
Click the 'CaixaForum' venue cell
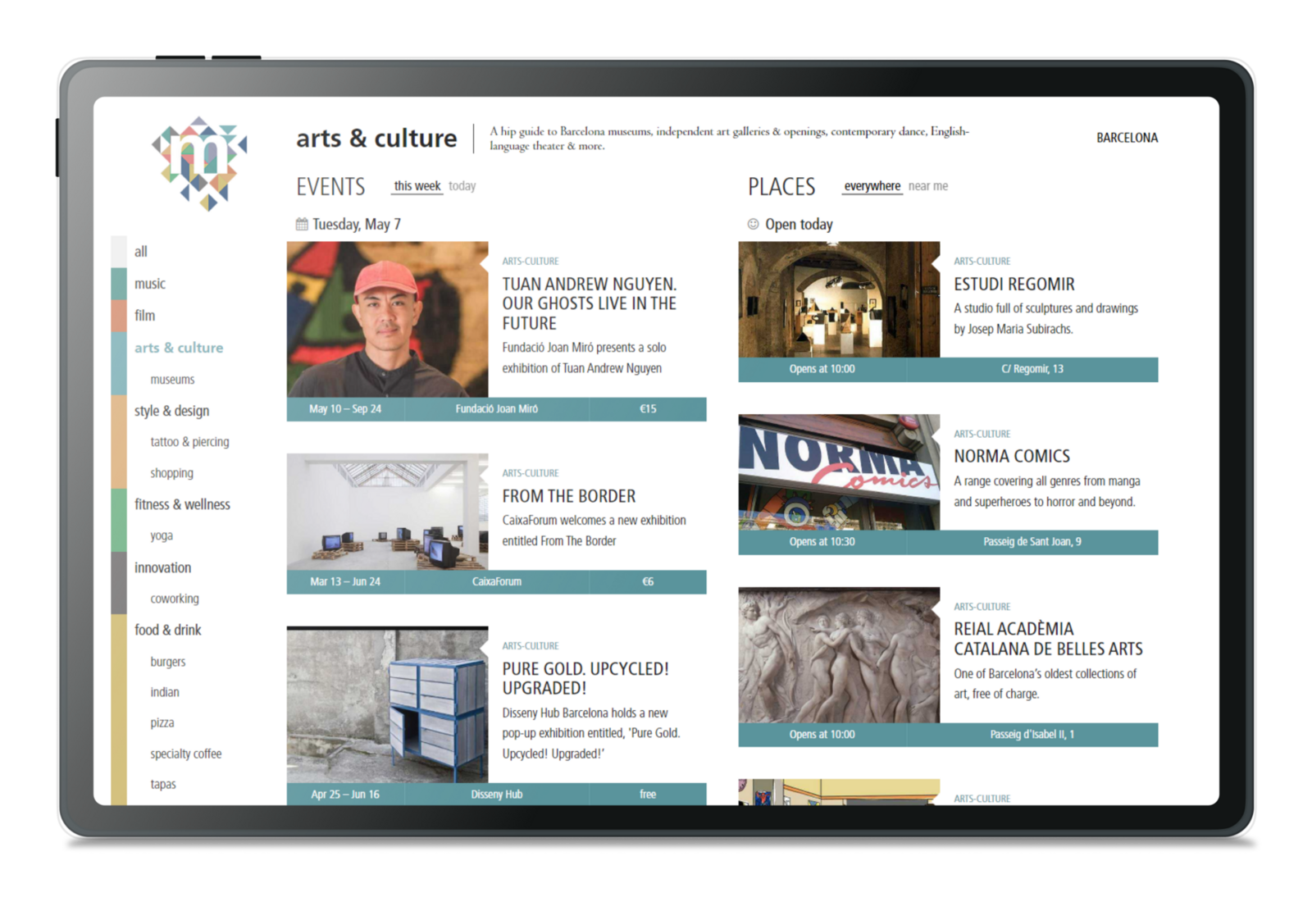click(497, 581)
